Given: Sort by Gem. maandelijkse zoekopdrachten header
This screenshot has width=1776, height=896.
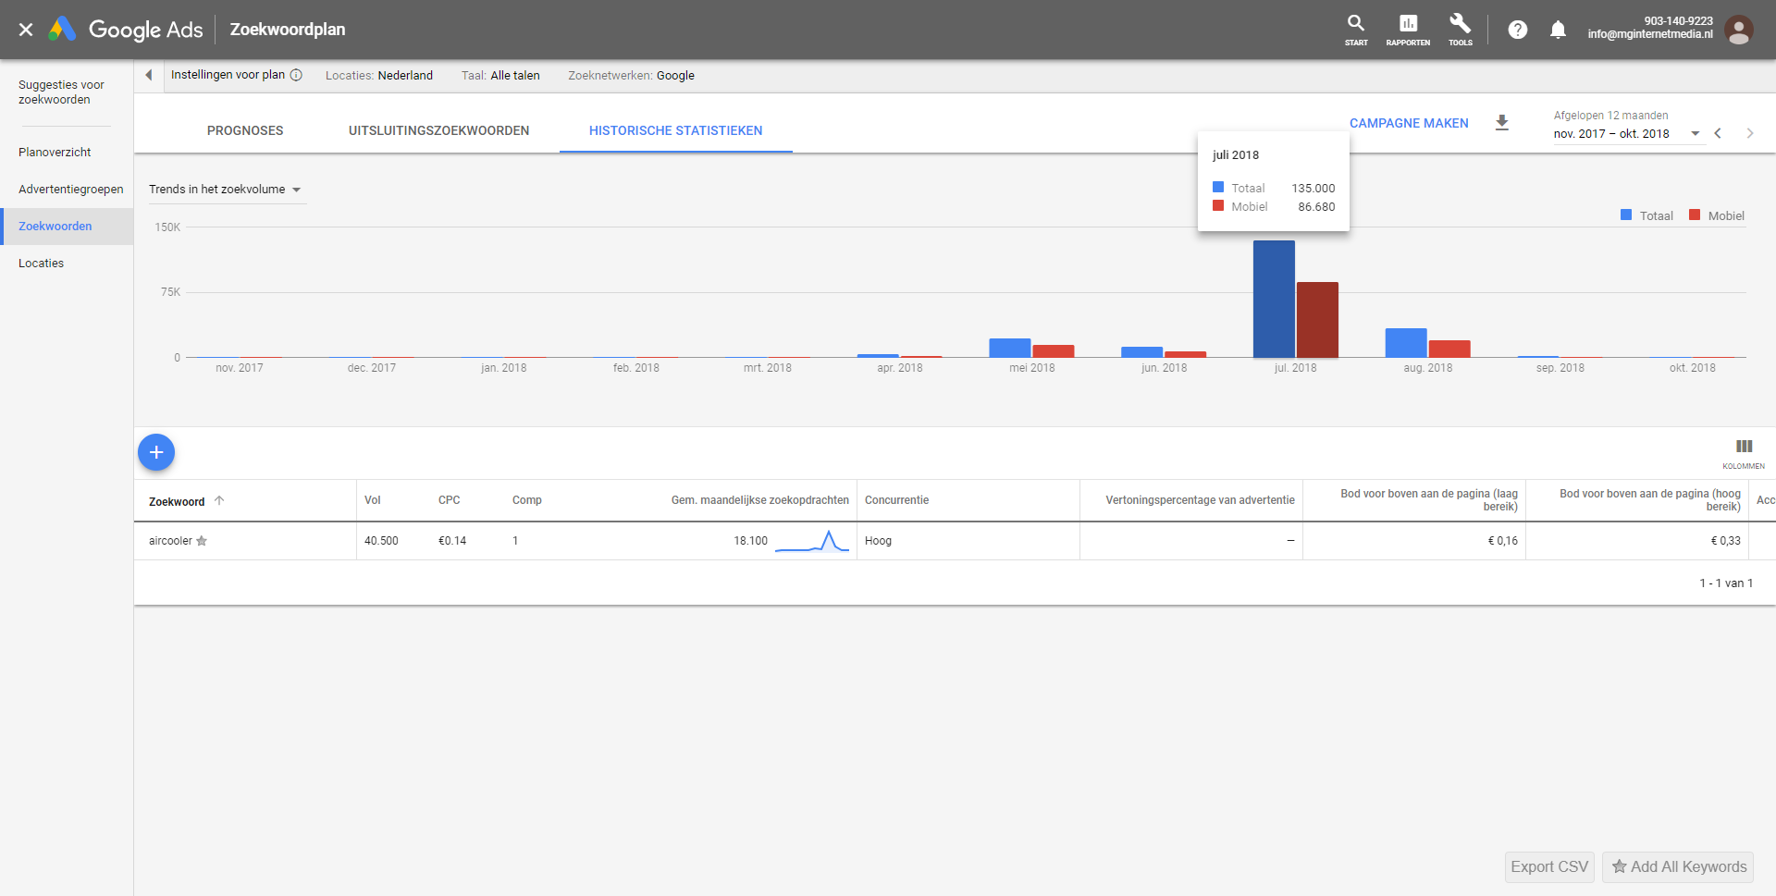Looking at the screenshot, I should tap(760, 500).
